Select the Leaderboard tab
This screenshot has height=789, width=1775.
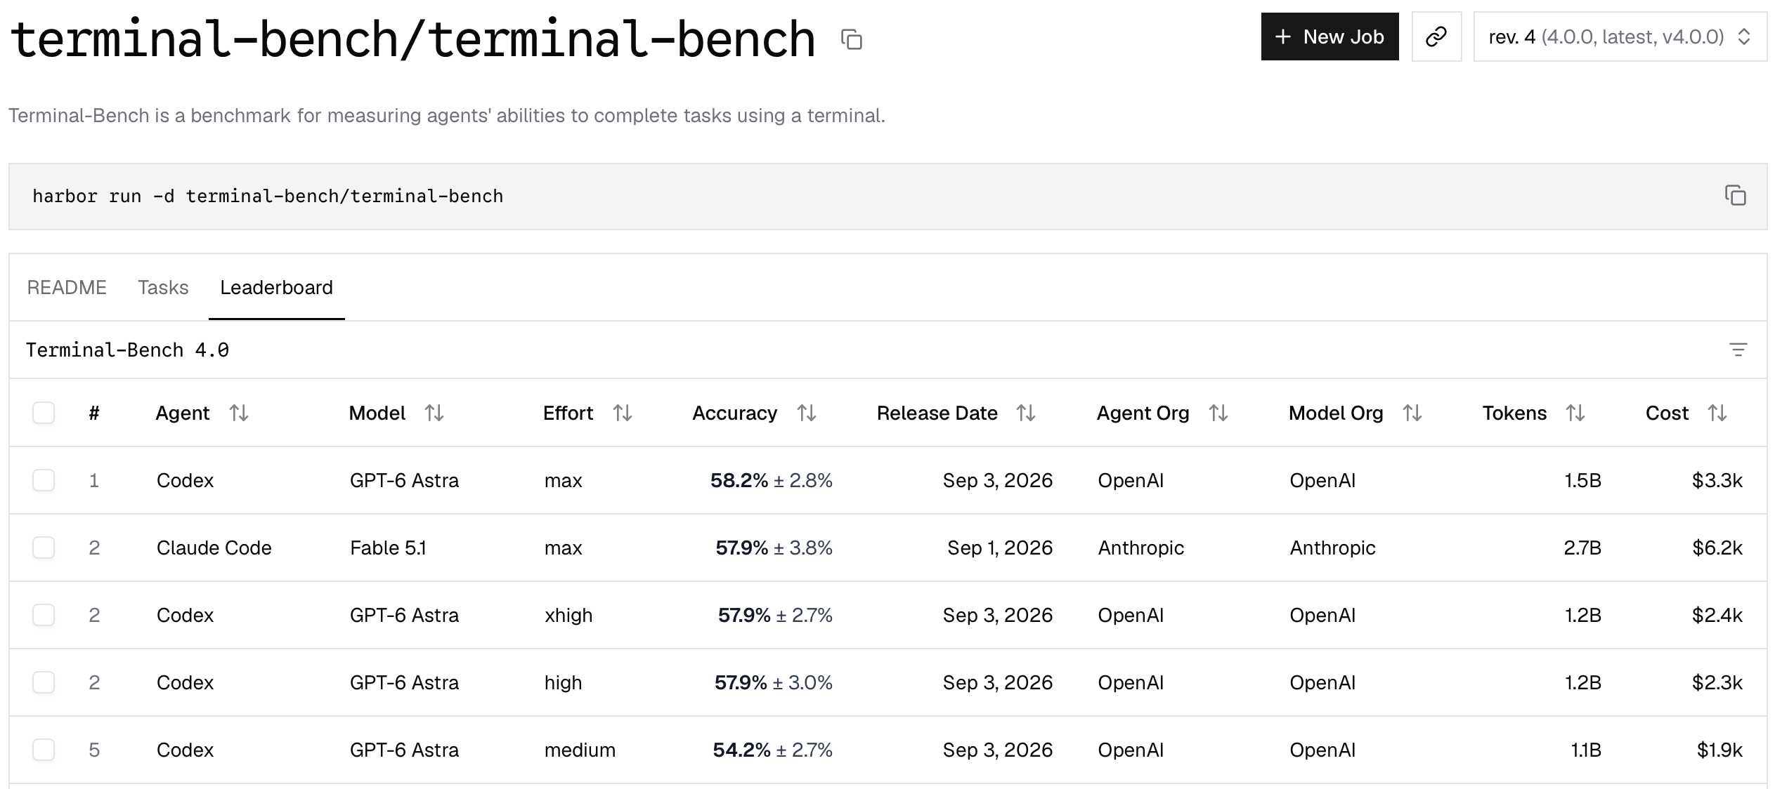coord(276,287)
